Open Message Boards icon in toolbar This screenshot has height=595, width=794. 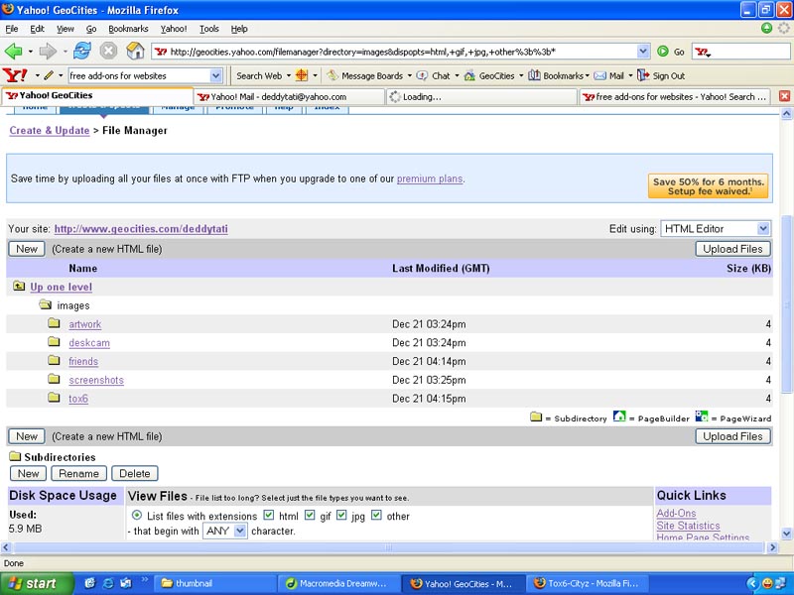click(x=332, y=75)
